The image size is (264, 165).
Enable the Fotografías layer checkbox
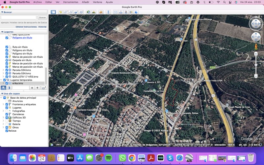7,111
